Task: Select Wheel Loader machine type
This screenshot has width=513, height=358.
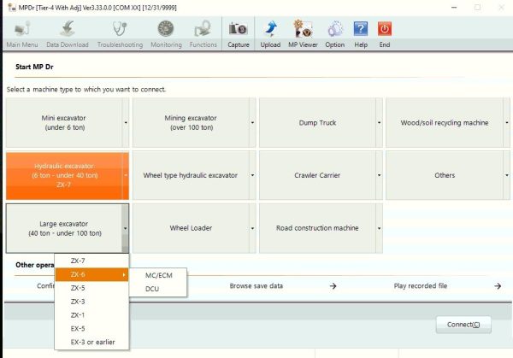Action: pyautogui.click(x=191, y=228)
